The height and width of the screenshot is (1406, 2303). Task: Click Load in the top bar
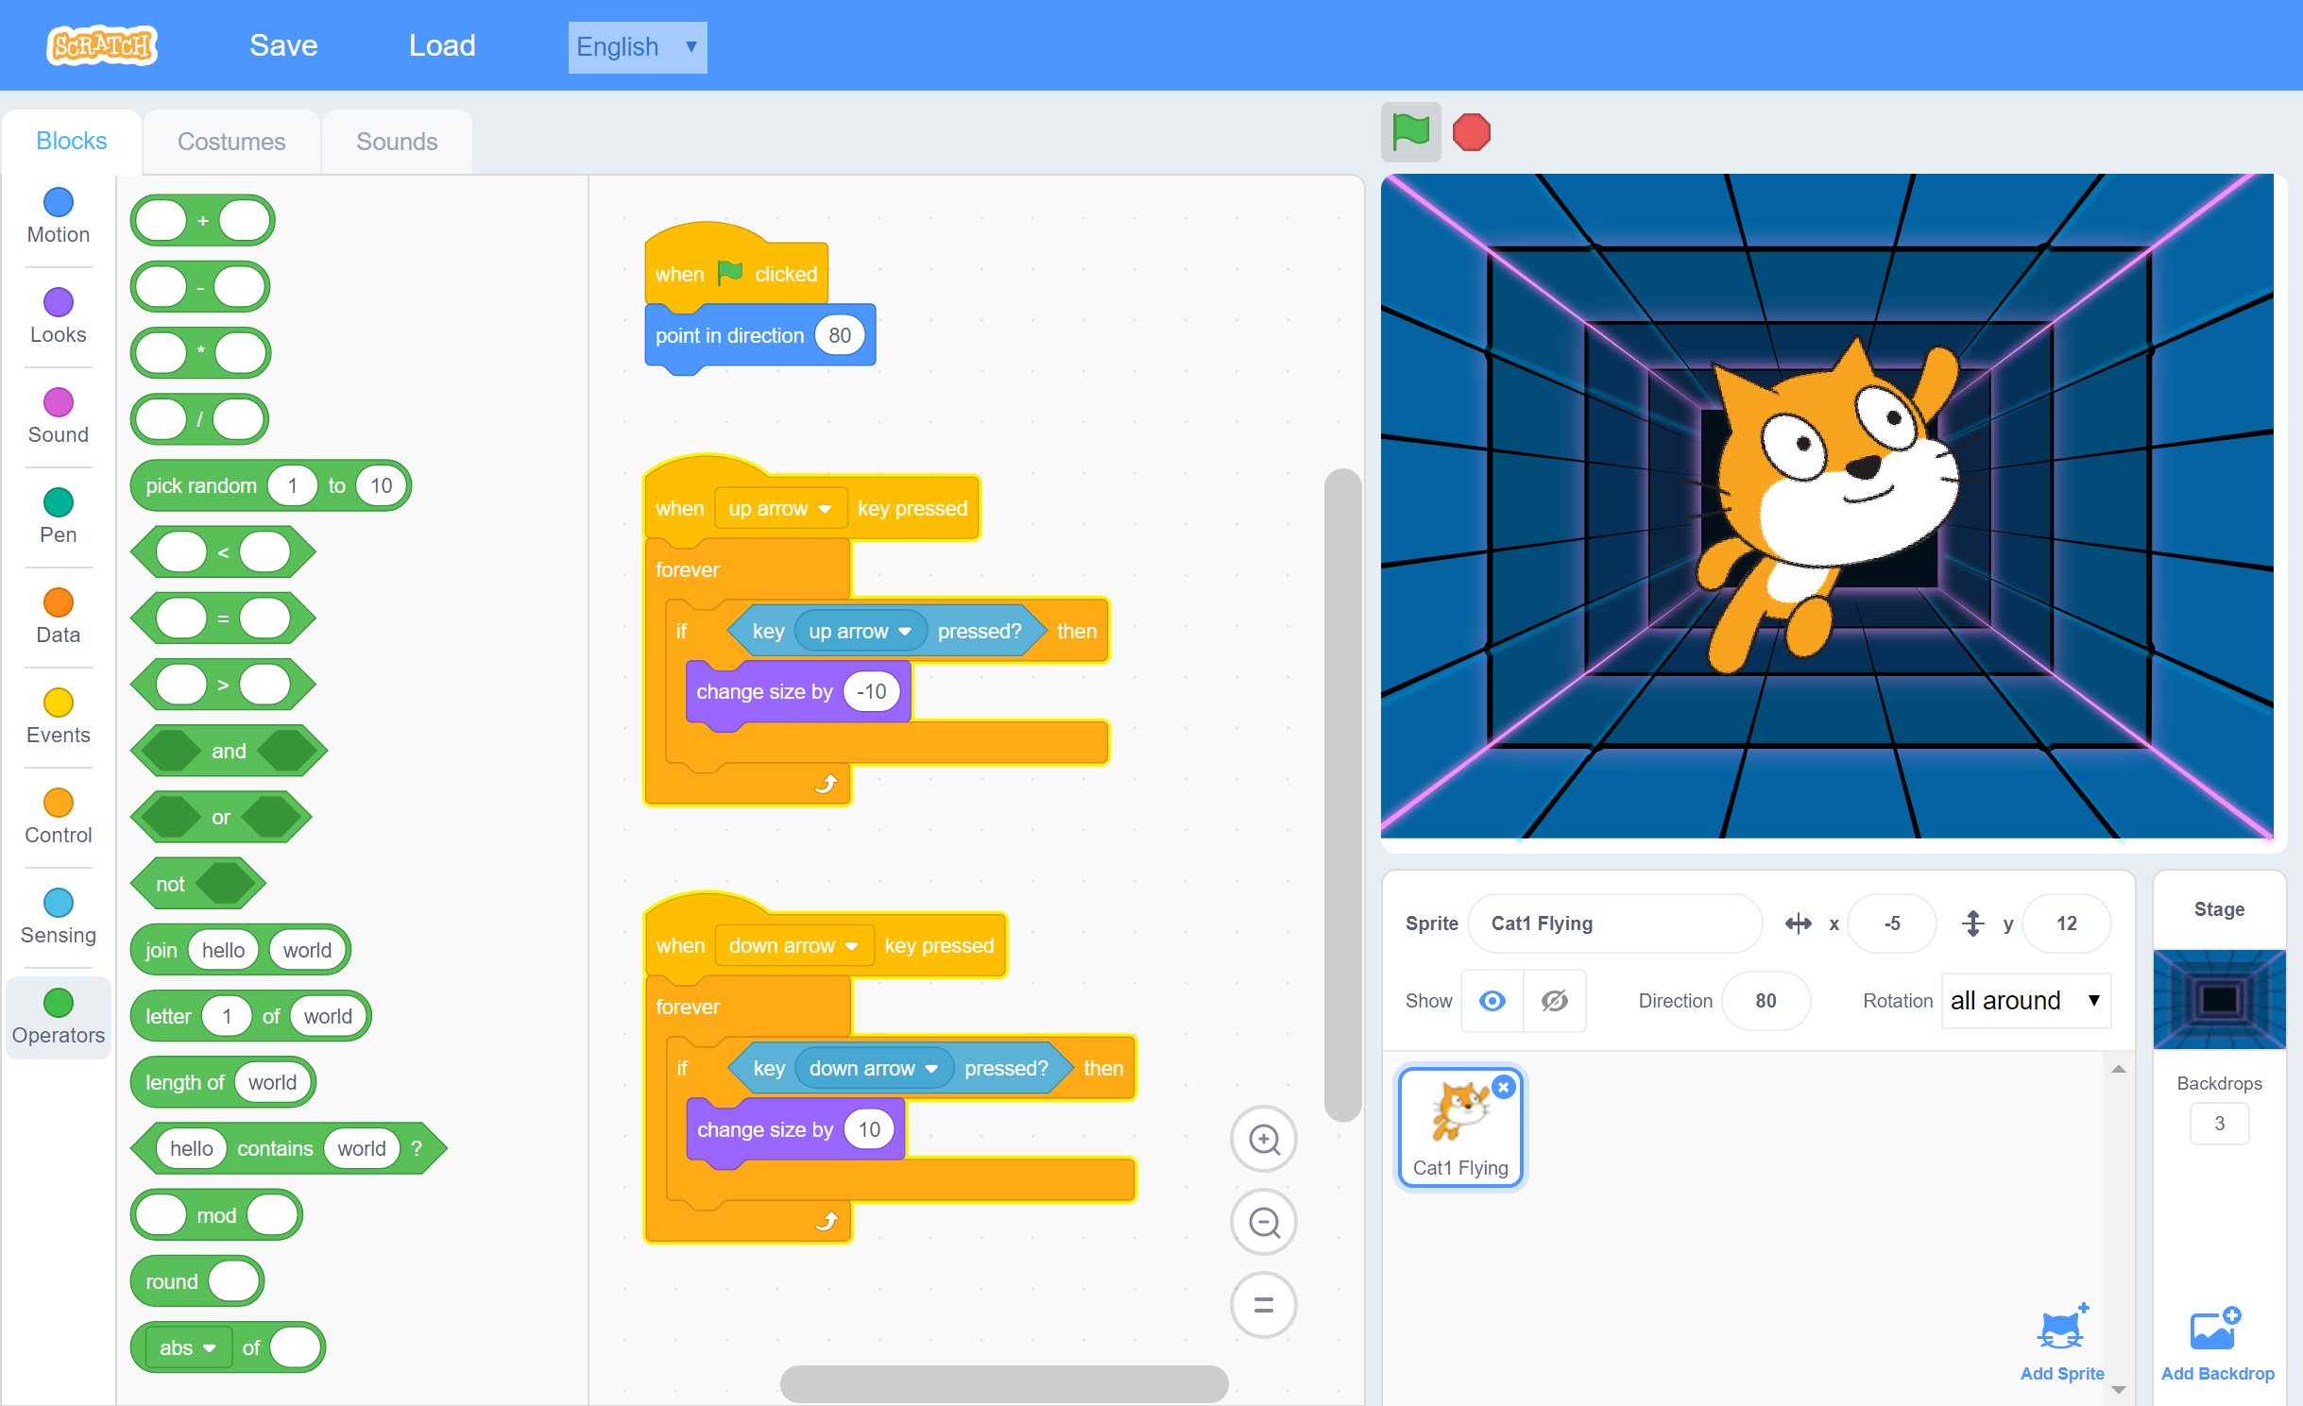click(442, 45)
